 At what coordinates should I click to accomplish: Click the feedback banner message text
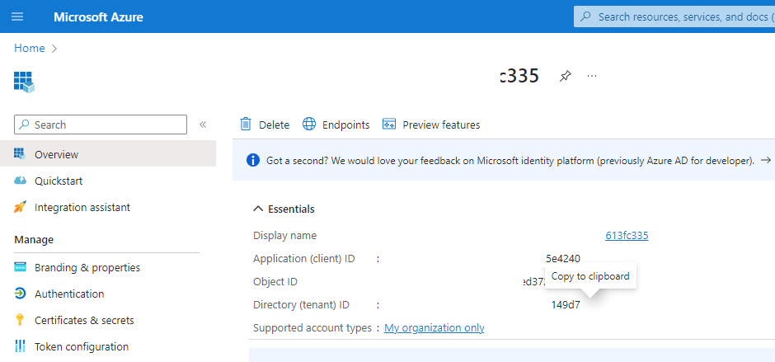tap(510, 161)
